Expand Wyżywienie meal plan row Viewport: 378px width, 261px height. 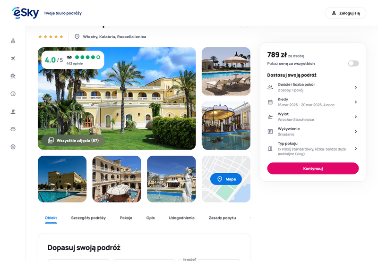[x=313, y=132]
